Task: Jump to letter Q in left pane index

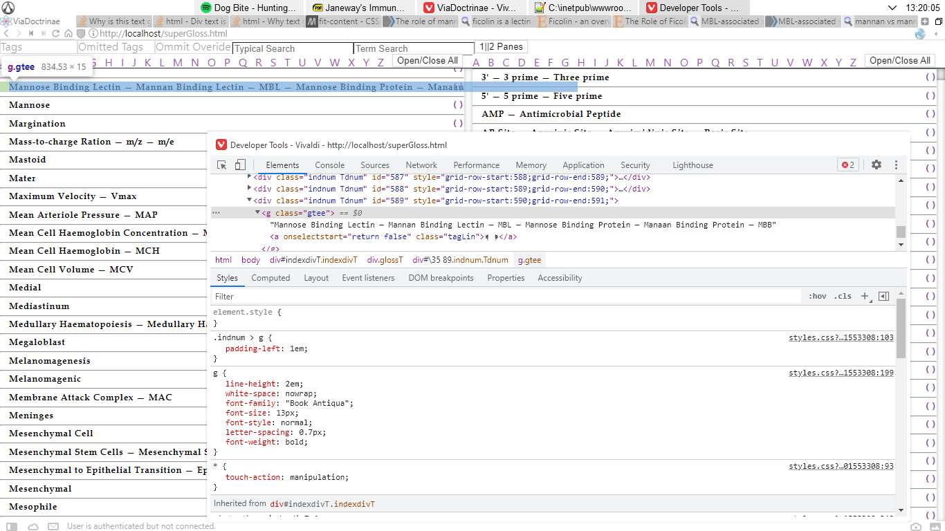Action: pos(243,63)
